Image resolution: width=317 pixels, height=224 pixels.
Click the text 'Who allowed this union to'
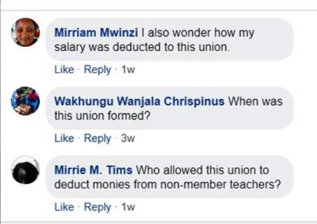pyautogui.click(x=203, y=170)
